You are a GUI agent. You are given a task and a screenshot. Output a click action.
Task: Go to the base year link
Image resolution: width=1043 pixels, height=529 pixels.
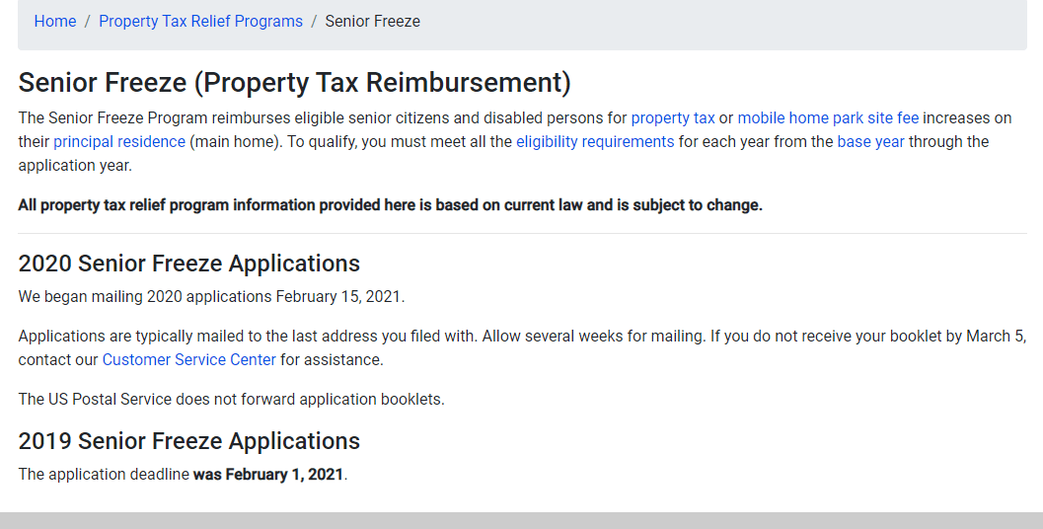point(870,141)
